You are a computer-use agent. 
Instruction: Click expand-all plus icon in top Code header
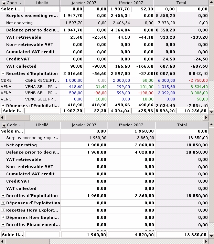4,3
